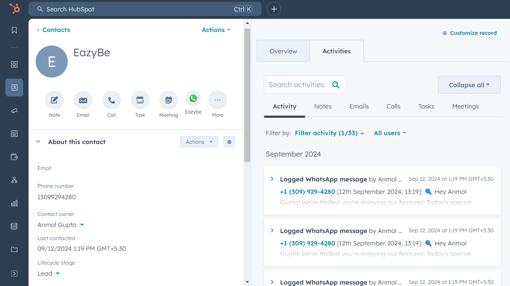Open the All users dropdown

tap(389, 133)
